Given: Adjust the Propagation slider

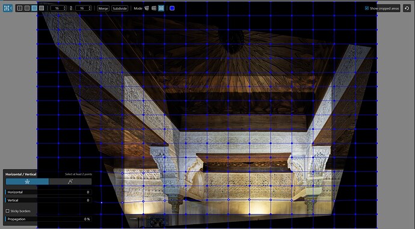Looking at the screenshot, I should pos(49,219).
